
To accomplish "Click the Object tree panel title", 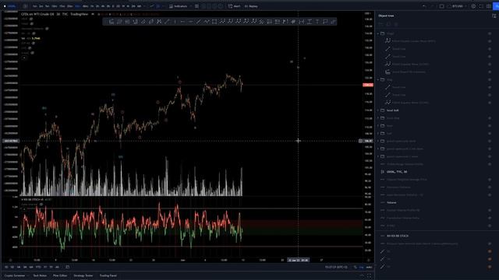I will (386, 16).
